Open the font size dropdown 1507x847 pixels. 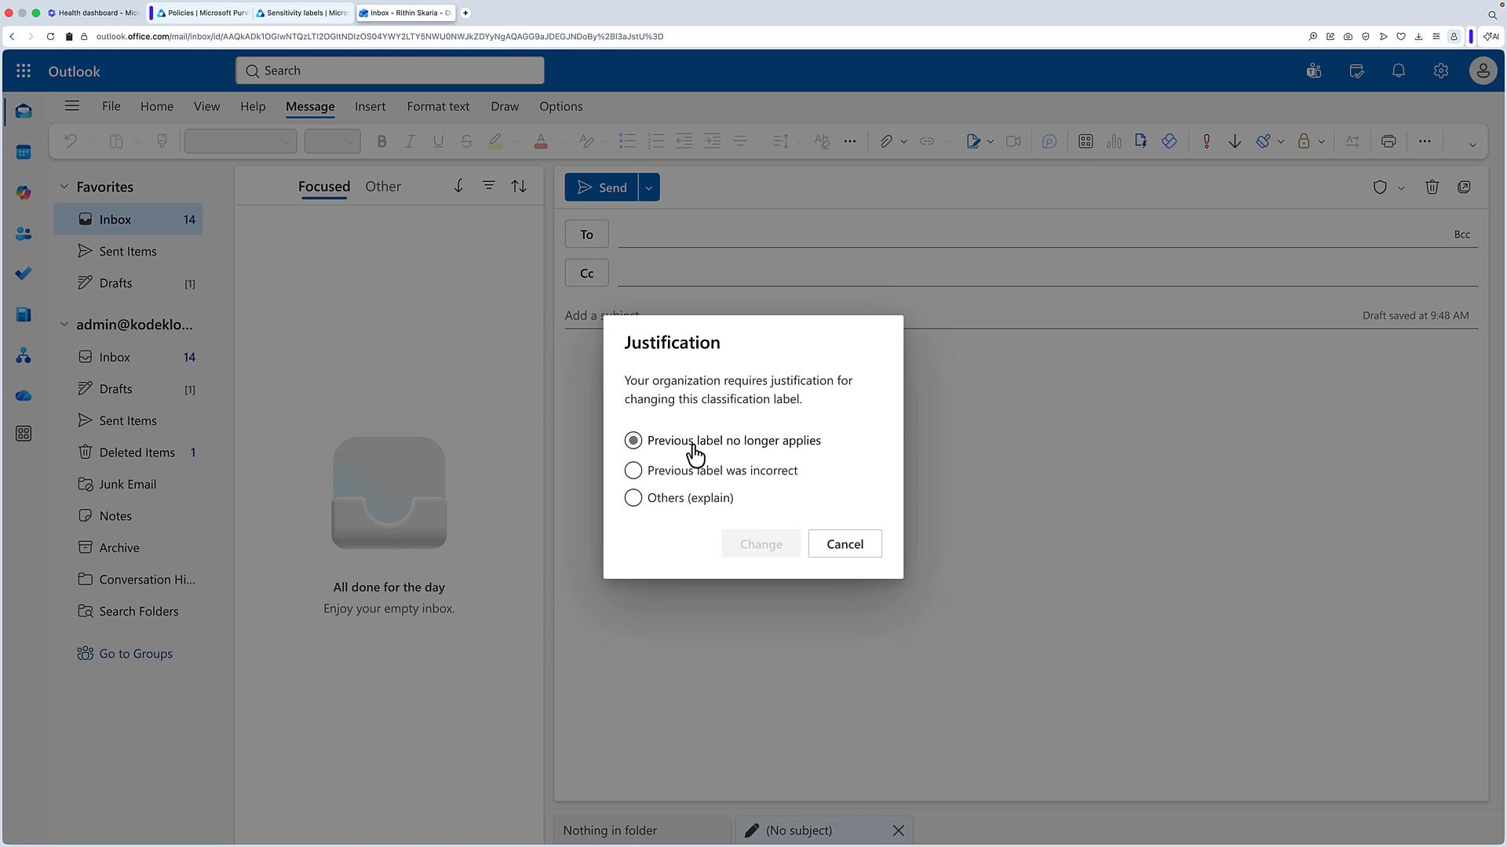(332, 141)
